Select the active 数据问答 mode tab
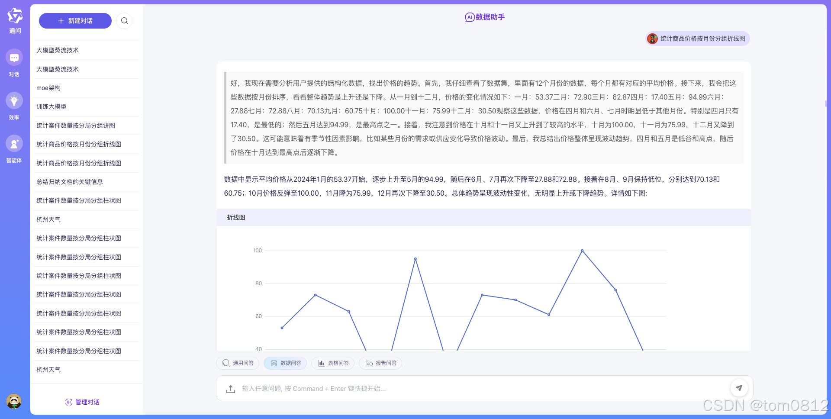The image size is (831, 419). point(285,363)
